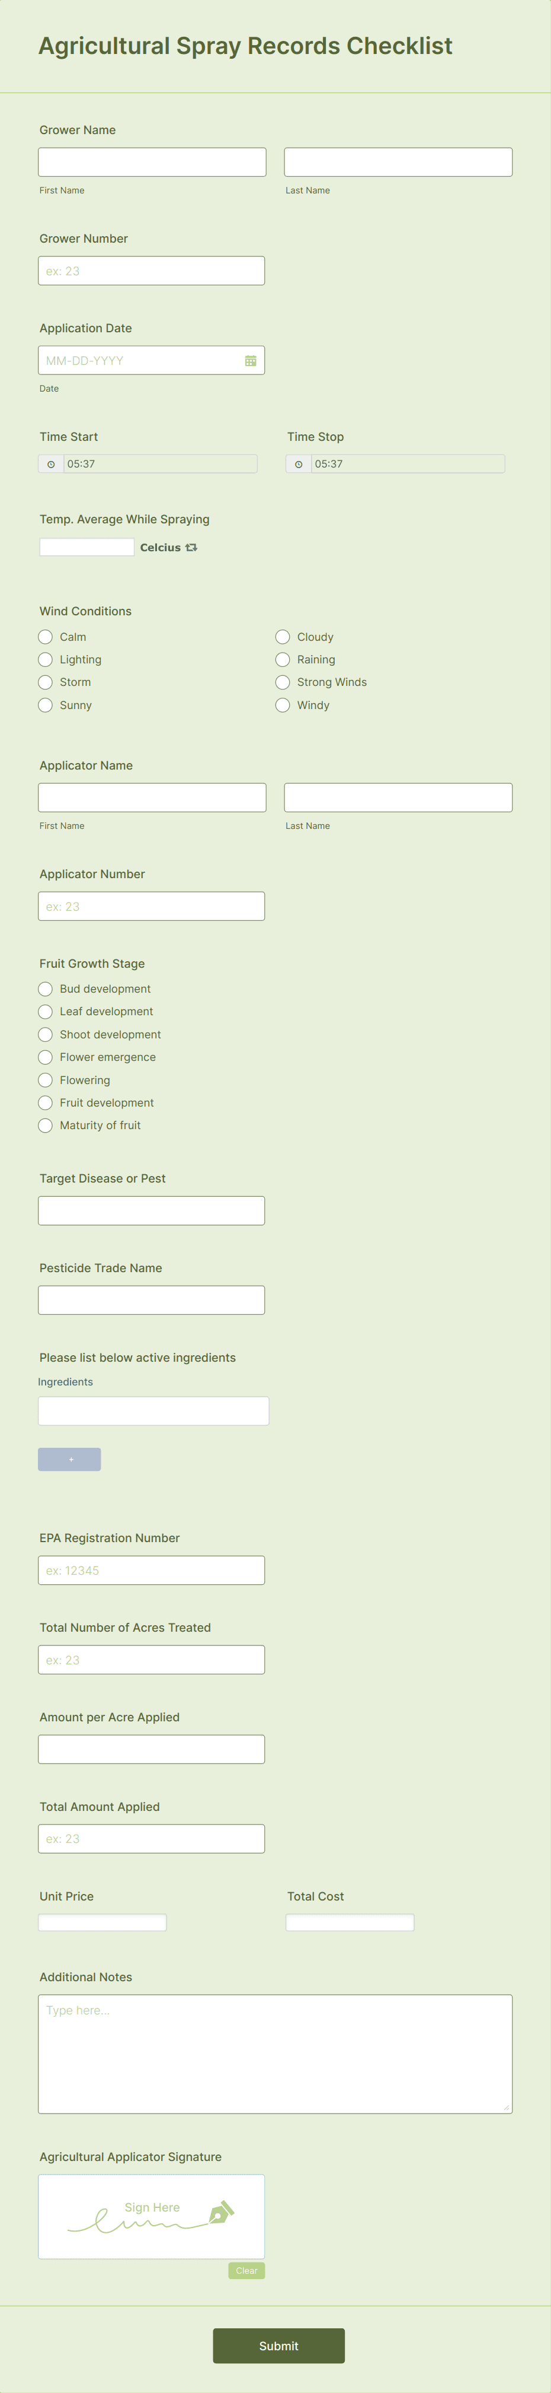This screenshot has width=551, height=2393.
Task: Open the Application Date calendar picker
Action: 251,360
